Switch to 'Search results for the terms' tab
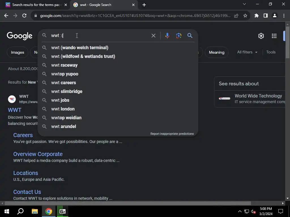 click(x=35, y=5)
